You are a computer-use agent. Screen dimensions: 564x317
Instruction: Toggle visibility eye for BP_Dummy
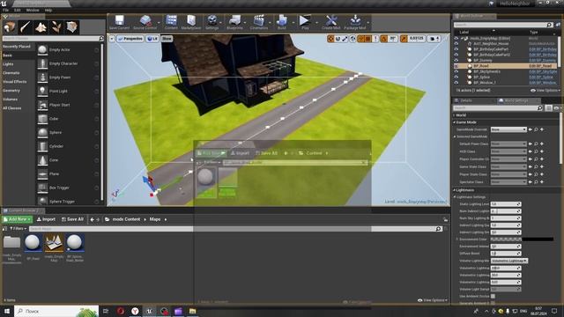(x=456, y=61)
